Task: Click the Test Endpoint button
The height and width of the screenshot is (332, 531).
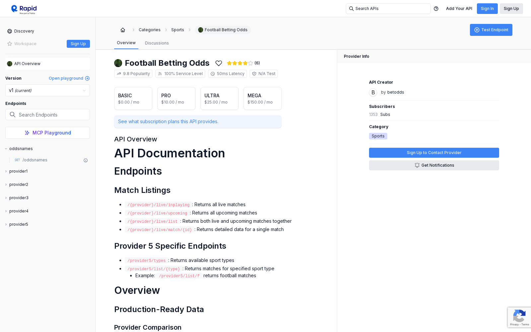Action: click(491, 30)
